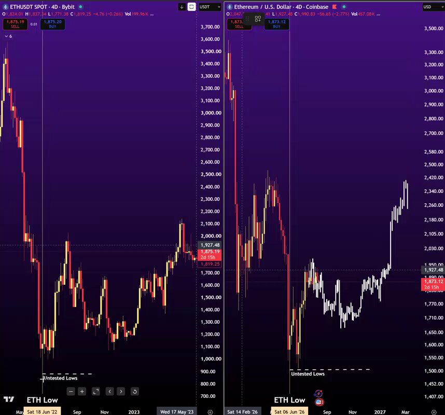
Task: Maximize the Bybit chart pane
Action: [96, 392]
